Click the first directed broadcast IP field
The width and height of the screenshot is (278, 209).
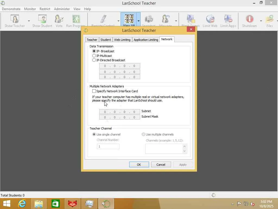click(x=120, y=66)
